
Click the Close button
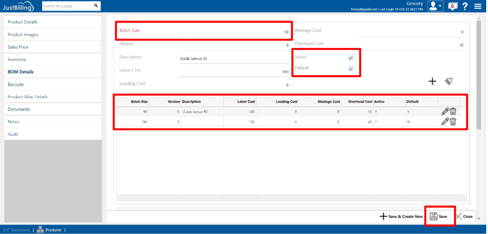(x=464, y=216)
